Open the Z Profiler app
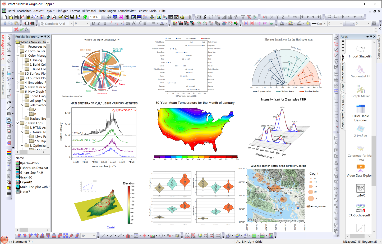The image size is (382, 244). [360, 130]
